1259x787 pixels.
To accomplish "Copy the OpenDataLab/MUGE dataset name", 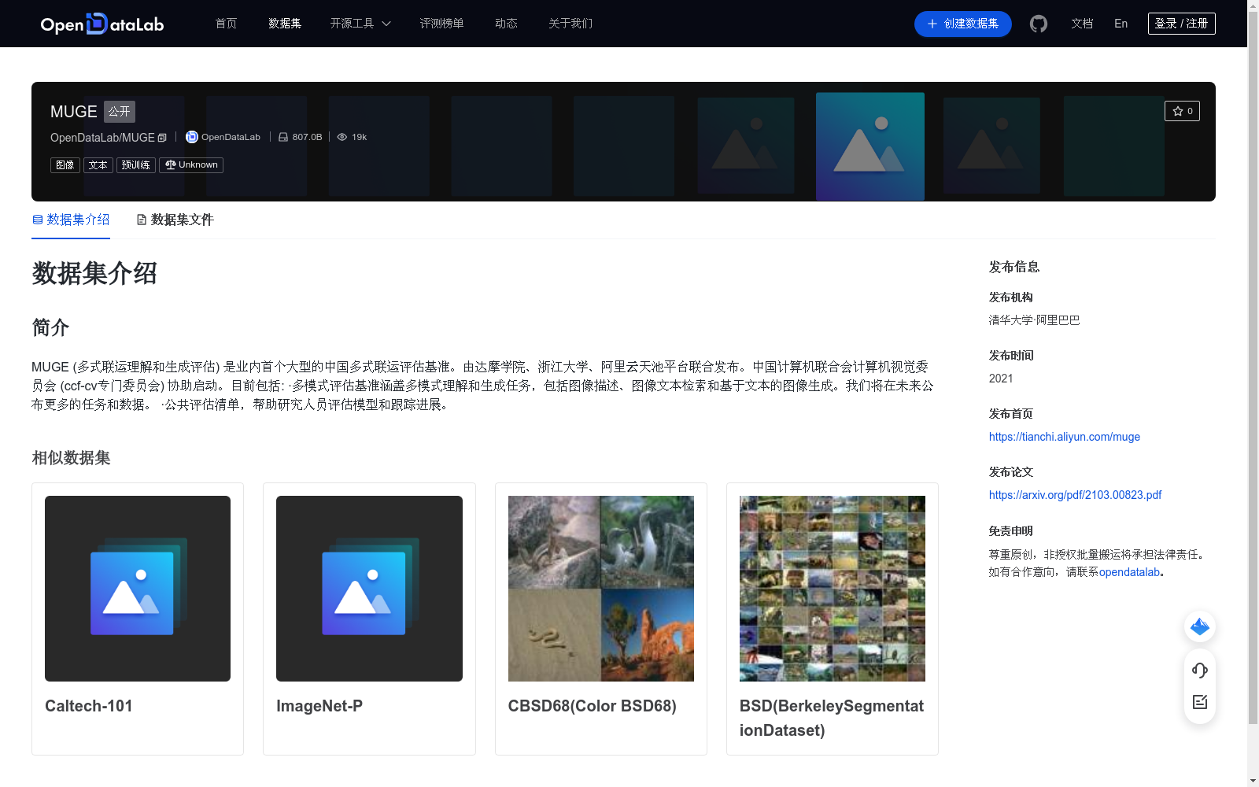I will (161, 137).
